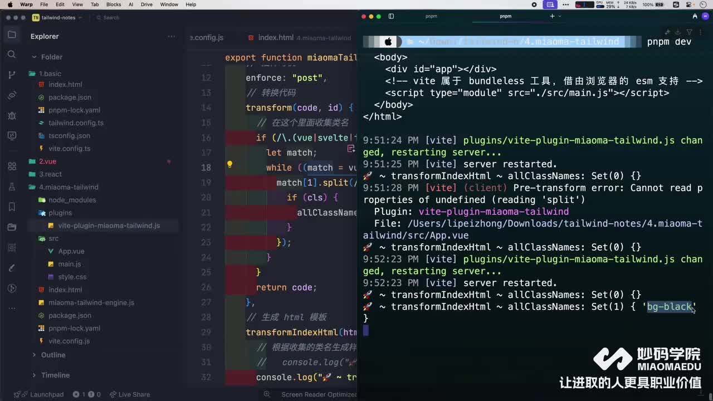Image resolution: width=713 pixels, height=401 pixels.
Task: Open the Extensions view icon
Action: (12, 167)
